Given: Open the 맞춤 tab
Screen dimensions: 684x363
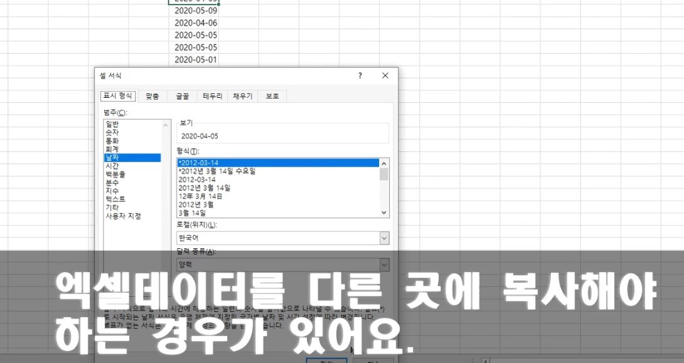Looking at the screenshot, I should coord(152,97).
